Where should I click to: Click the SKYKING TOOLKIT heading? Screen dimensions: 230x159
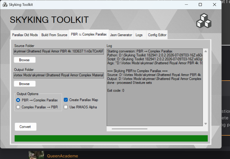(x=49, y=20)
